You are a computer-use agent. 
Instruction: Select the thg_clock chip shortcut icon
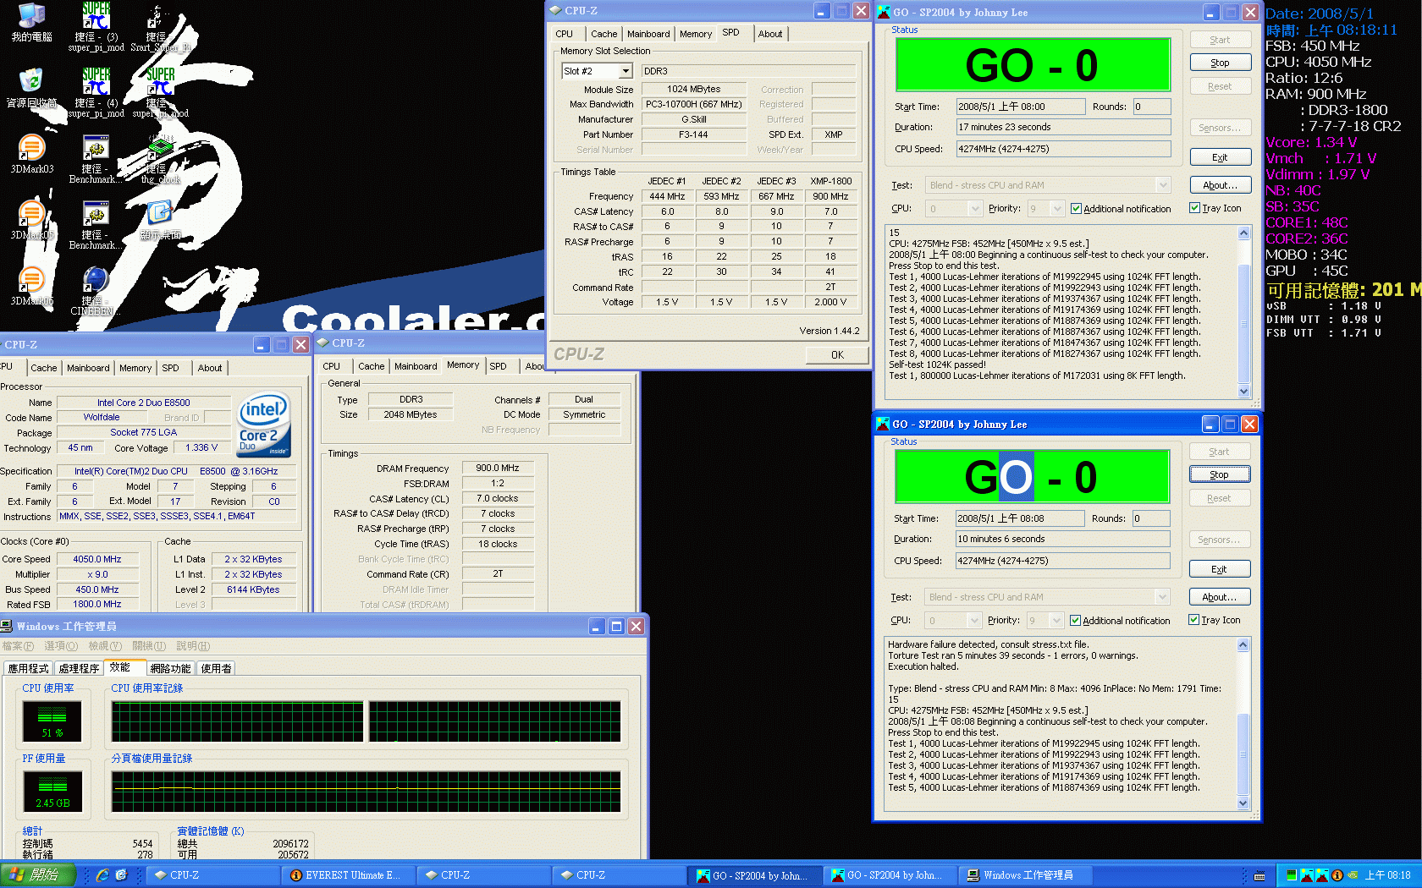(x=159, y=147)
